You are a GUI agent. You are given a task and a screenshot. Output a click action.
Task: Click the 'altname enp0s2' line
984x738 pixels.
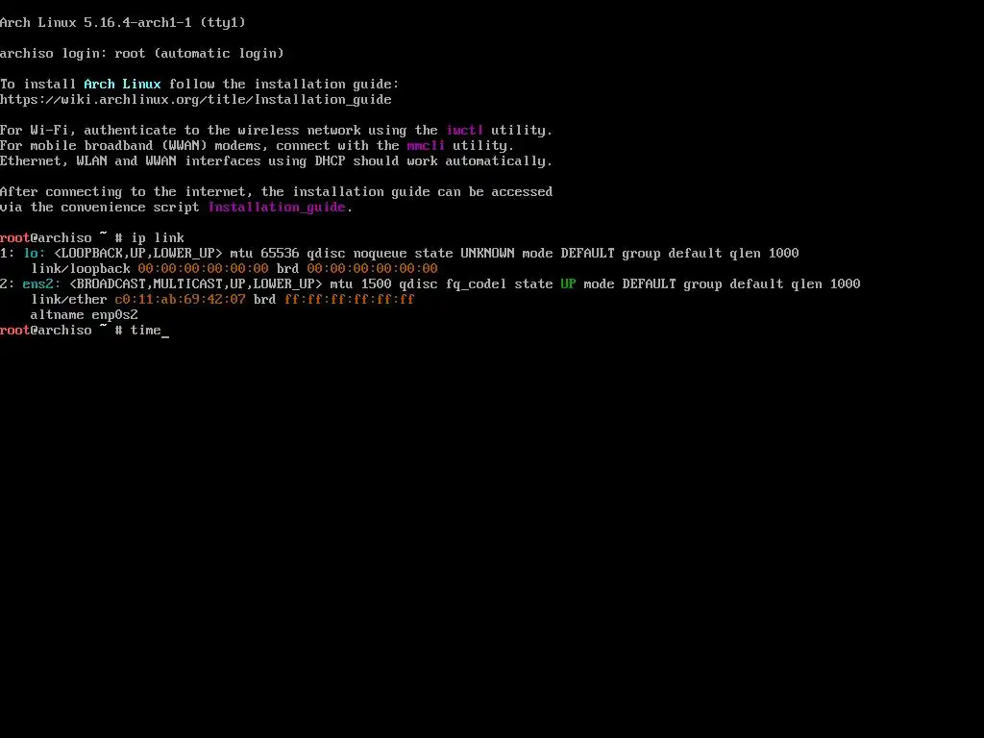[x=85, y=315]
